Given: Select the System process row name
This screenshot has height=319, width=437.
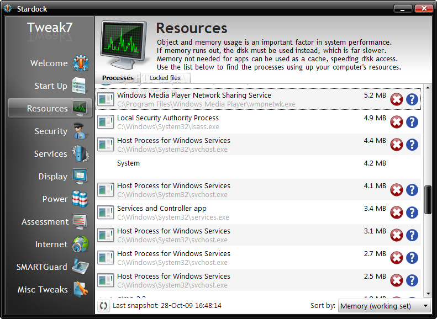Looking at the screenshot, I should pyautogui.click(x=128, y=163).
